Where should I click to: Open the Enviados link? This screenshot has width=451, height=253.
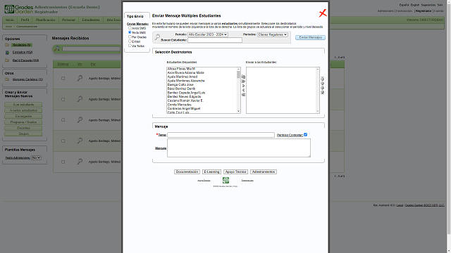coord(23,53)
